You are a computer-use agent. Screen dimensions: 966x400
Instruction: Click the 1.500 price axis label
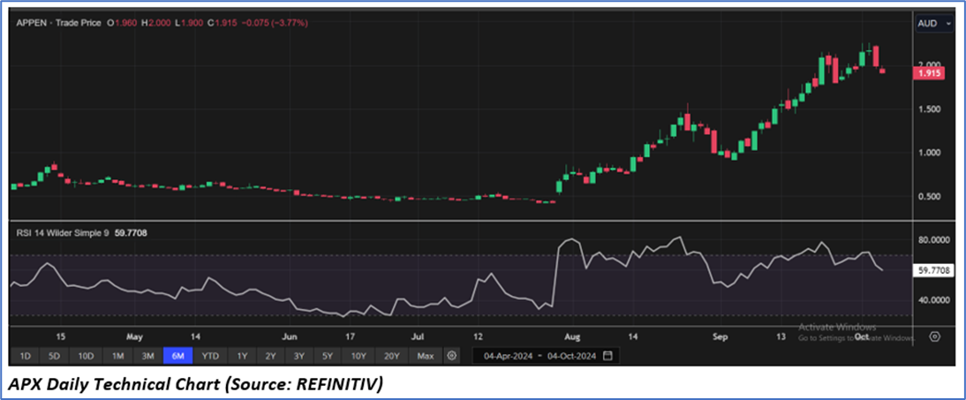click(x=930, y=109)
